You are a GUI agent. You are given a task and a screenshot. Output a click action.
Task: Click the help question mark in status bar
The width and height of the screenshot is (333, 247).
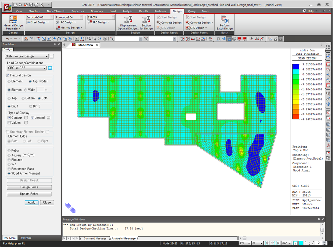click(x=295, y=243)
